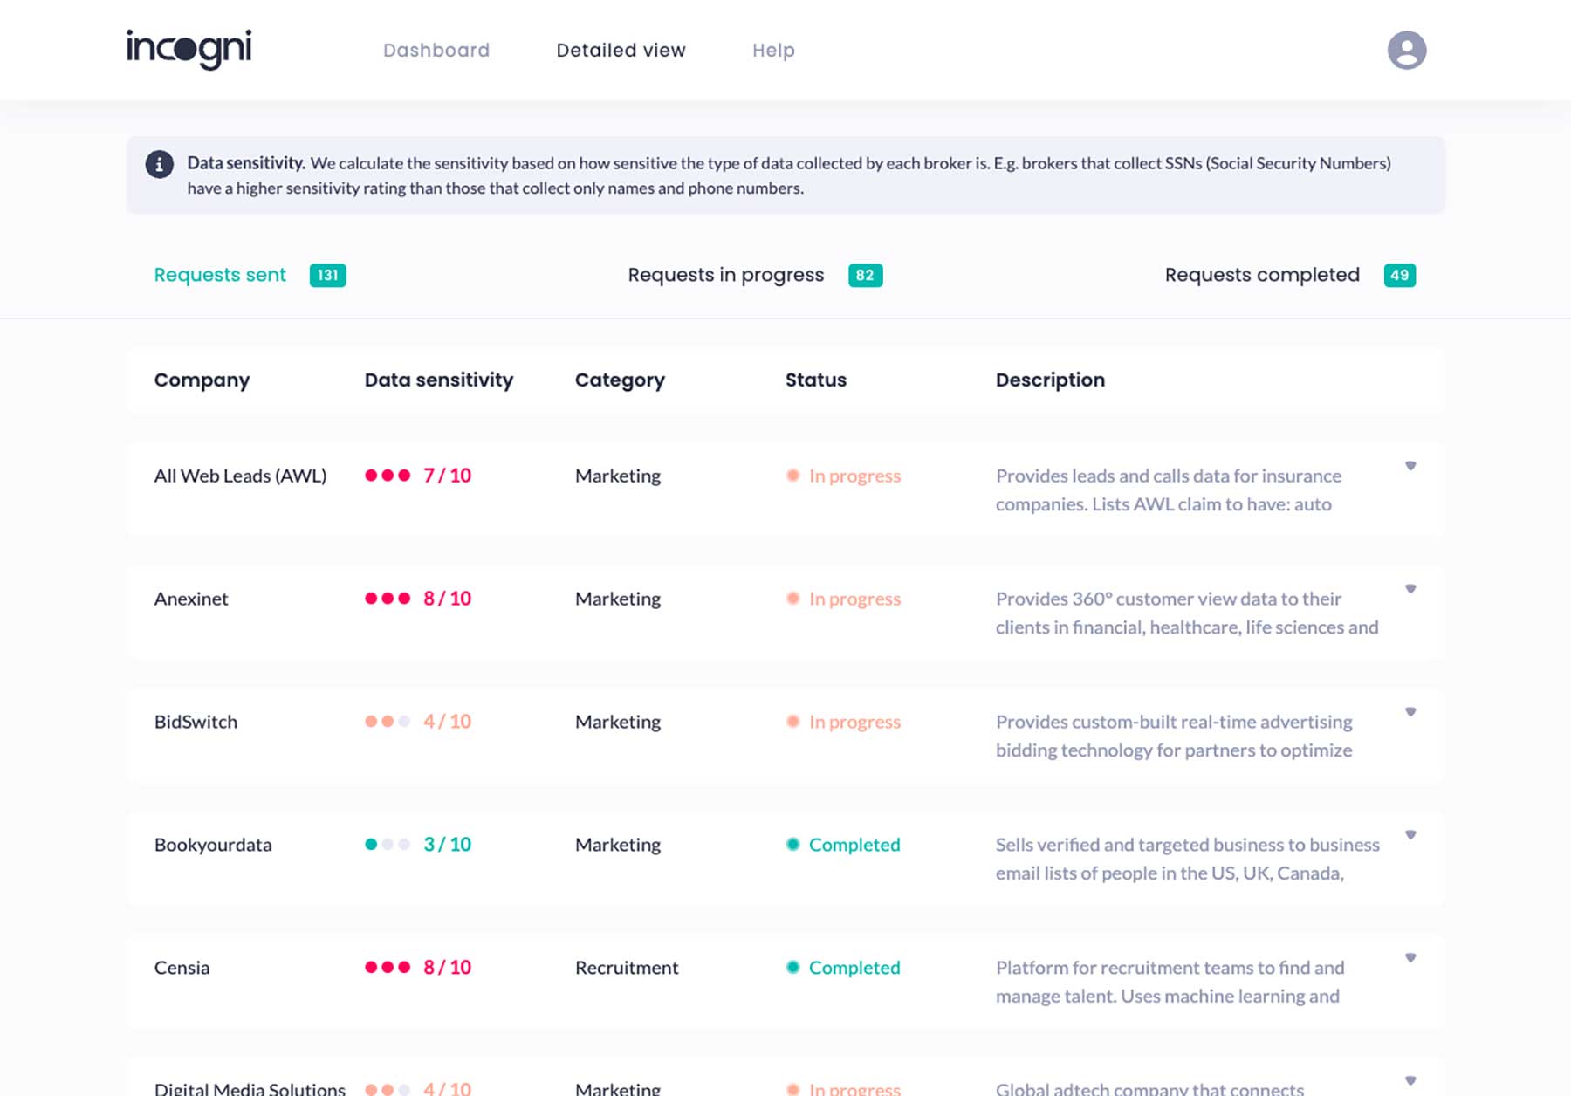1571x1096 pixels.
Task: Expand the Censia row details
Action: pos(1410,958)
